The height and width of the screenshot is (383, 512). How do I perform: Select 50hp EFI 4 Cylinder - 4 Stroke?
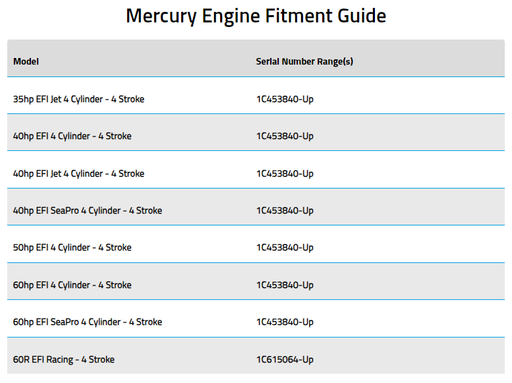[x=72, y=248]
